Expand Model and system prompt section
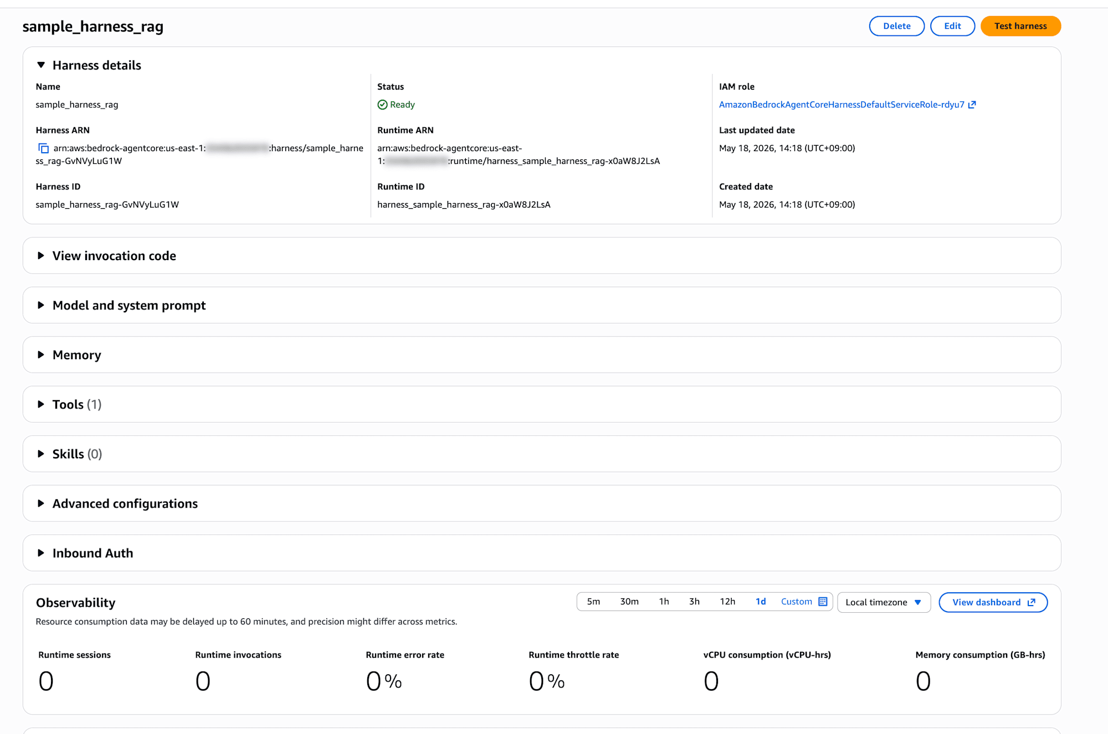This screenshot has width=1108, height=734. tap(41, 305)
